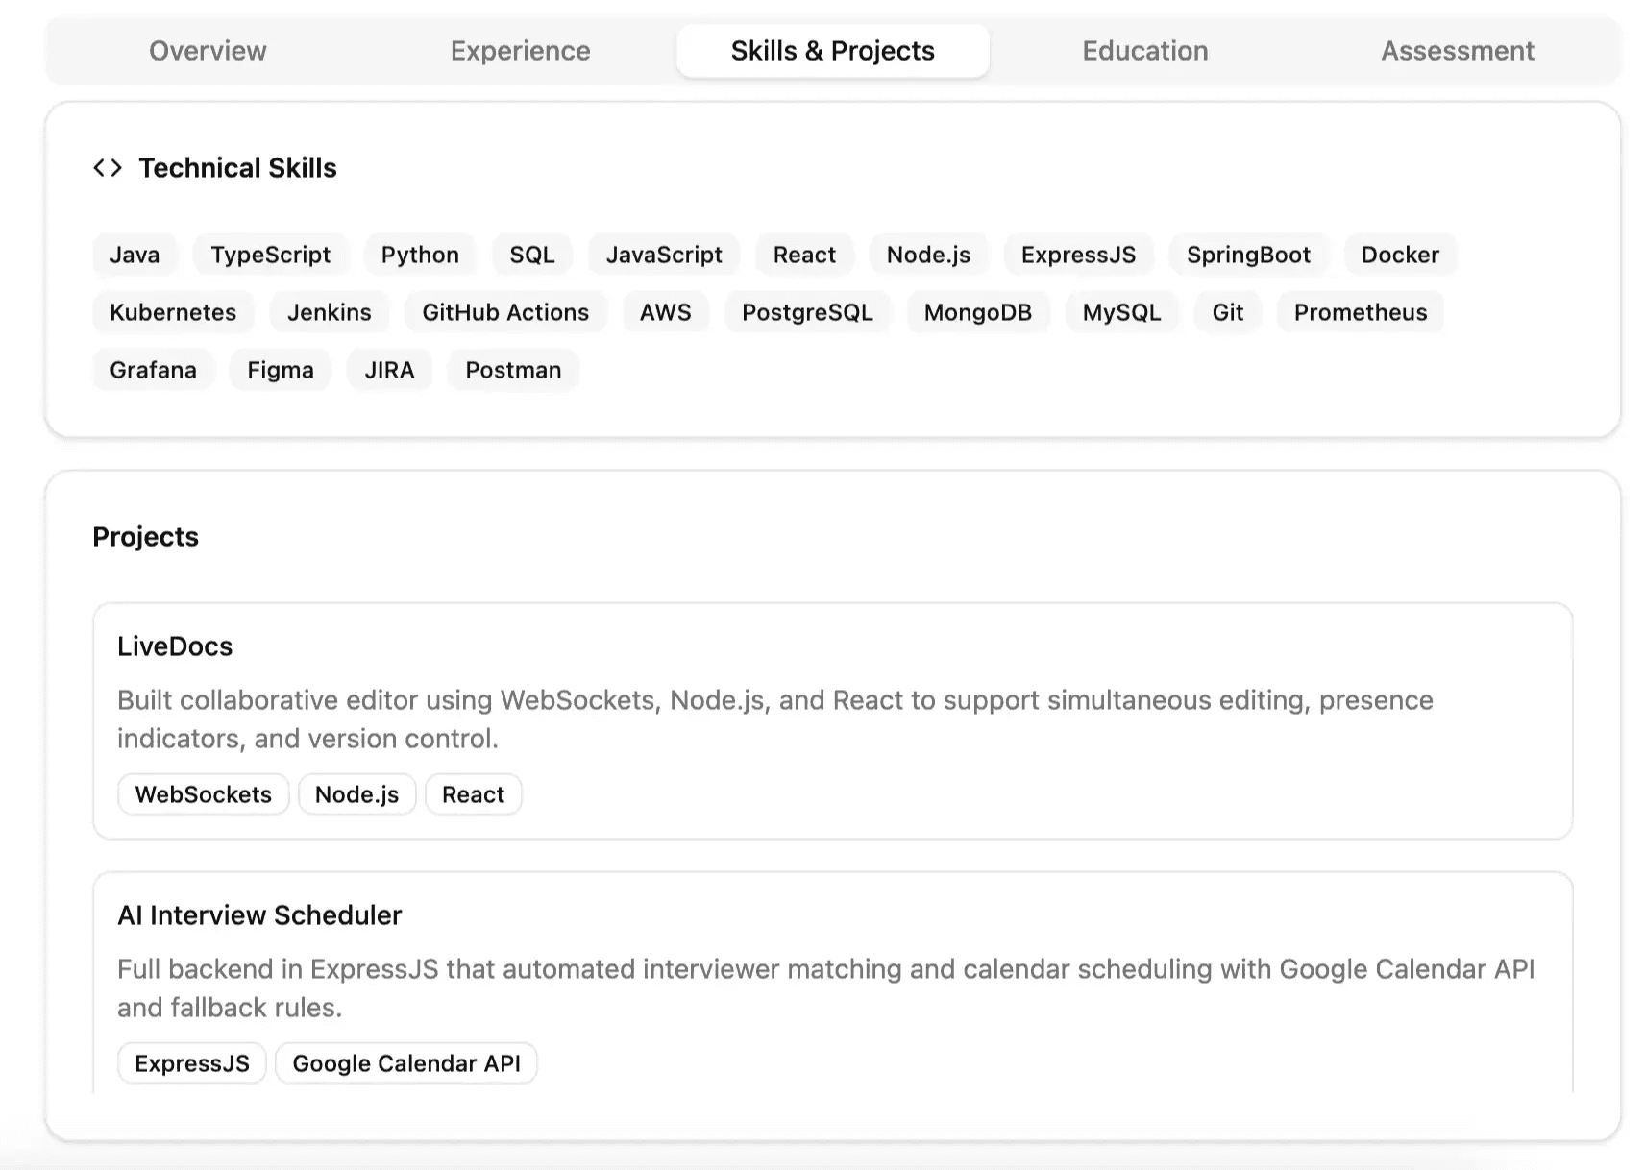Screen dimensions: 1645x1170
Task: Select the Kubernetes skill chip
Action: (173, 312)
